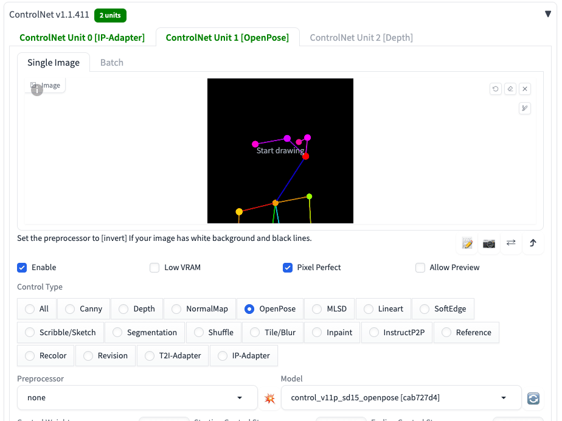The height and width of the screenshot is (421, 562).
Task: Open the brush settings icon on canvas
Action: 525,108
